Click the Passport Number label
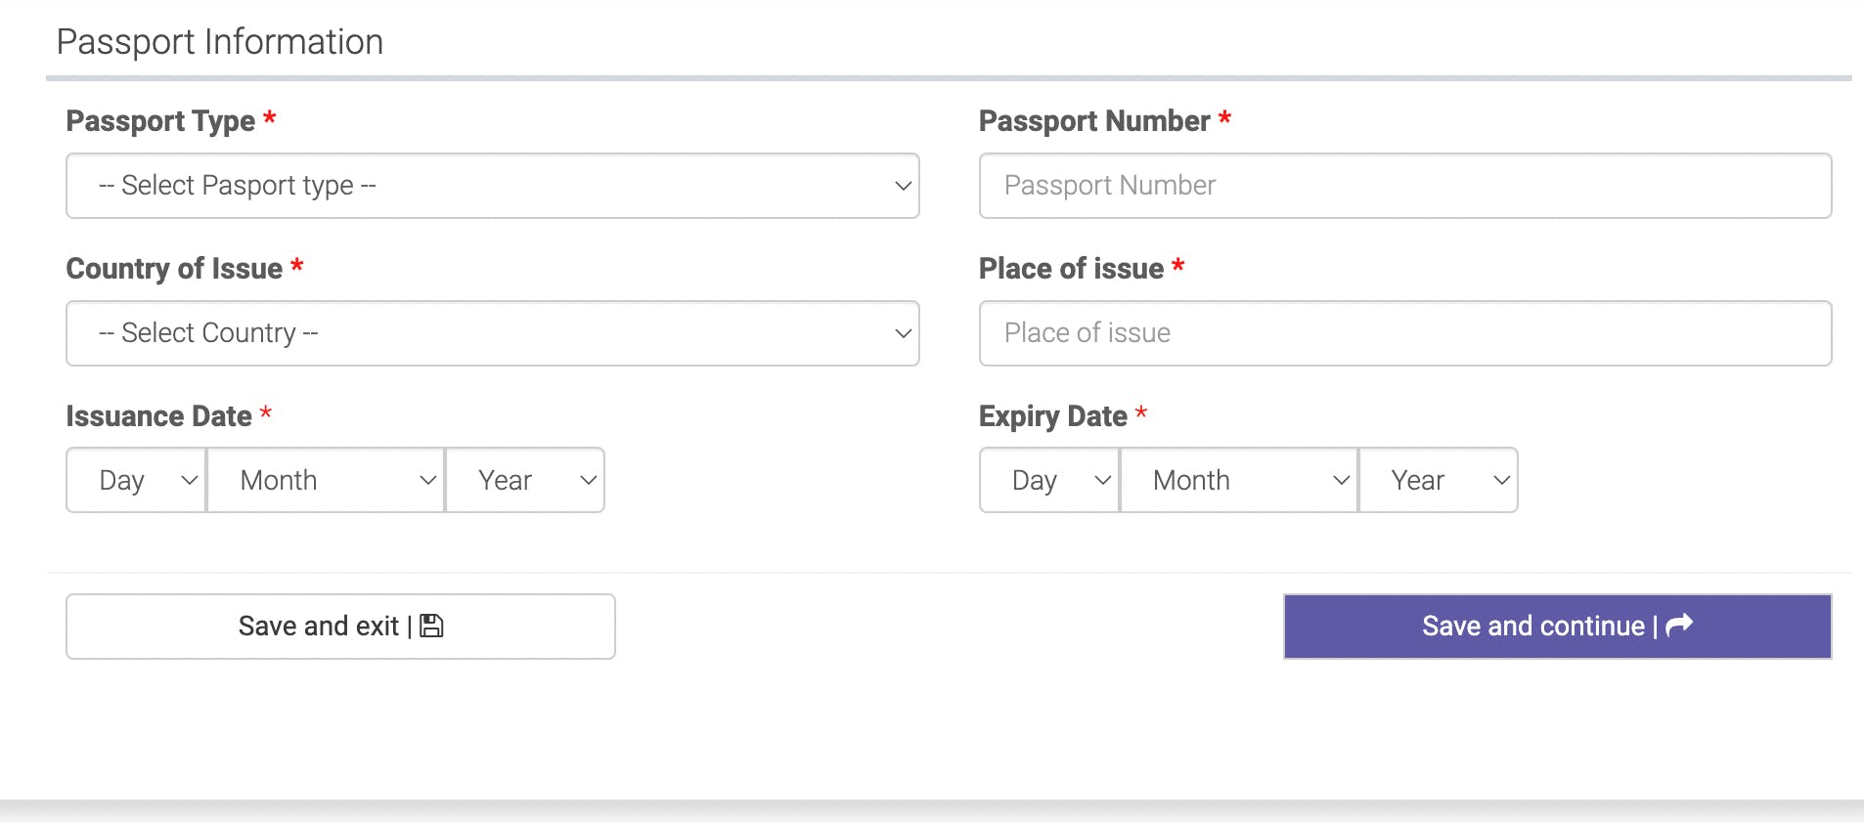The height and width of the screenshot is (823, 1864). point(1094,121)
